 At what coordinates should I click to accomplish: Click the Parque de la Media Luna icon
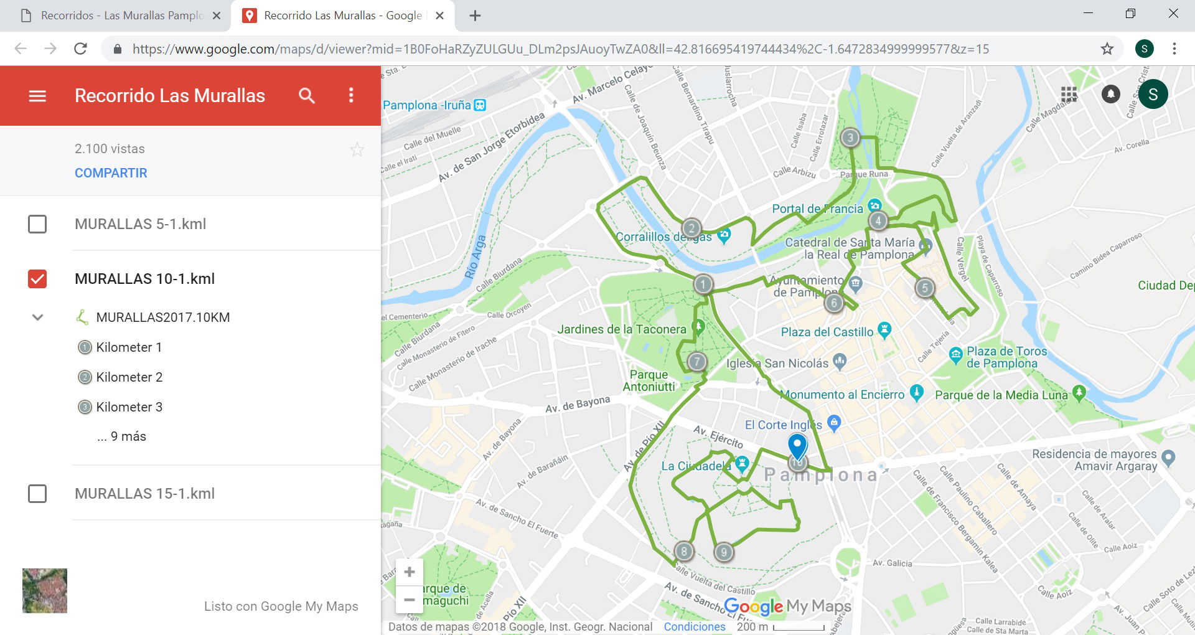[1079, 393]
